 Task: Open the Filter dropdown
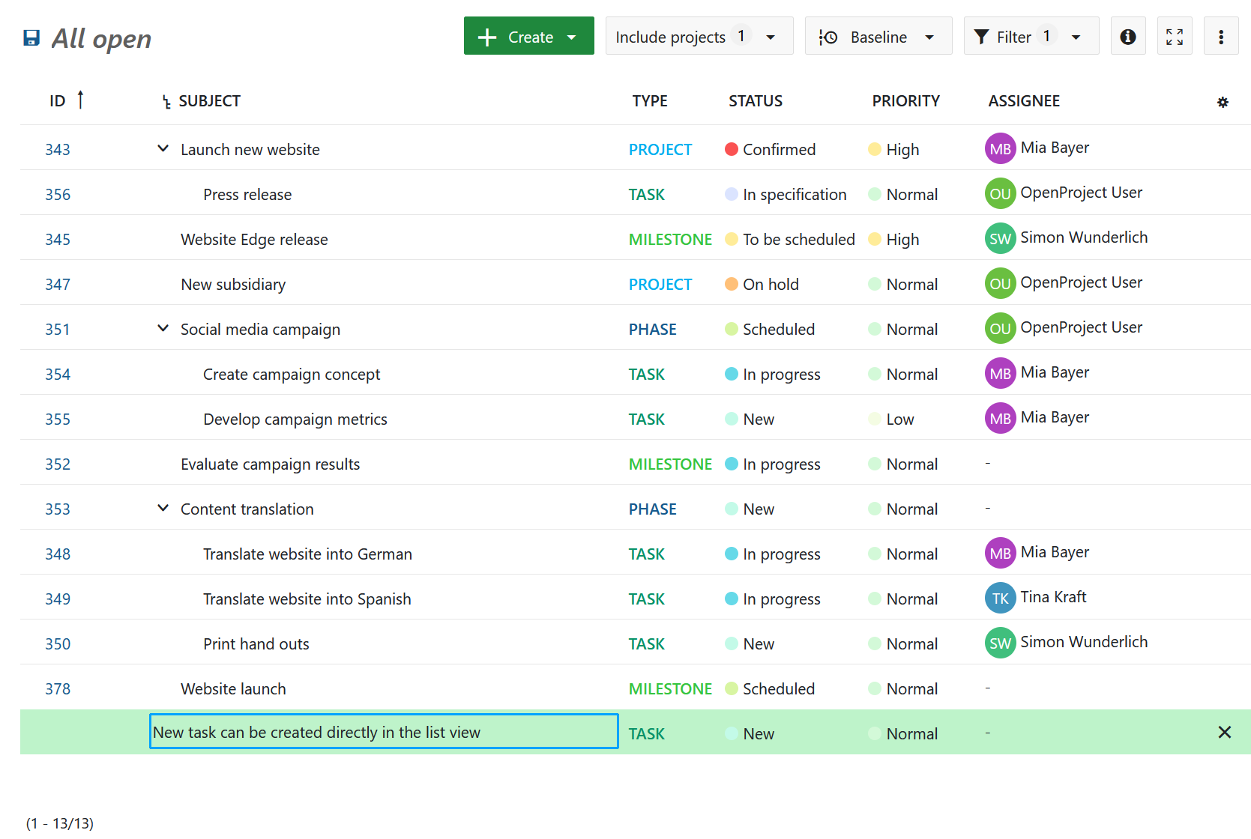point(1031,36)
